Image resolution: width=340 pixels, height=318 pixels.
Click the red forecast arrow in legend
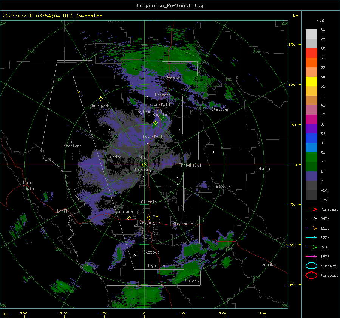311,209
